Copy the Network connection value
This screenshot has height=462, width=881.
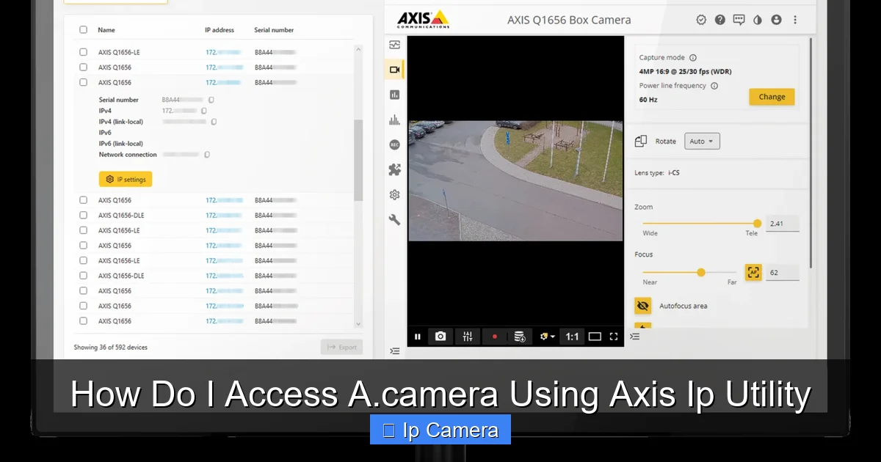(207, 155)
